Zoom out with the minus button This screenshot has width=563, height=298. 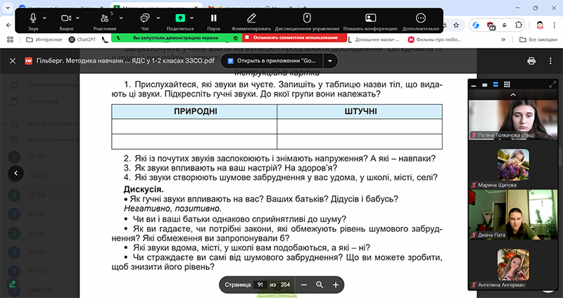pyautogui.click(x=304, y=285)
